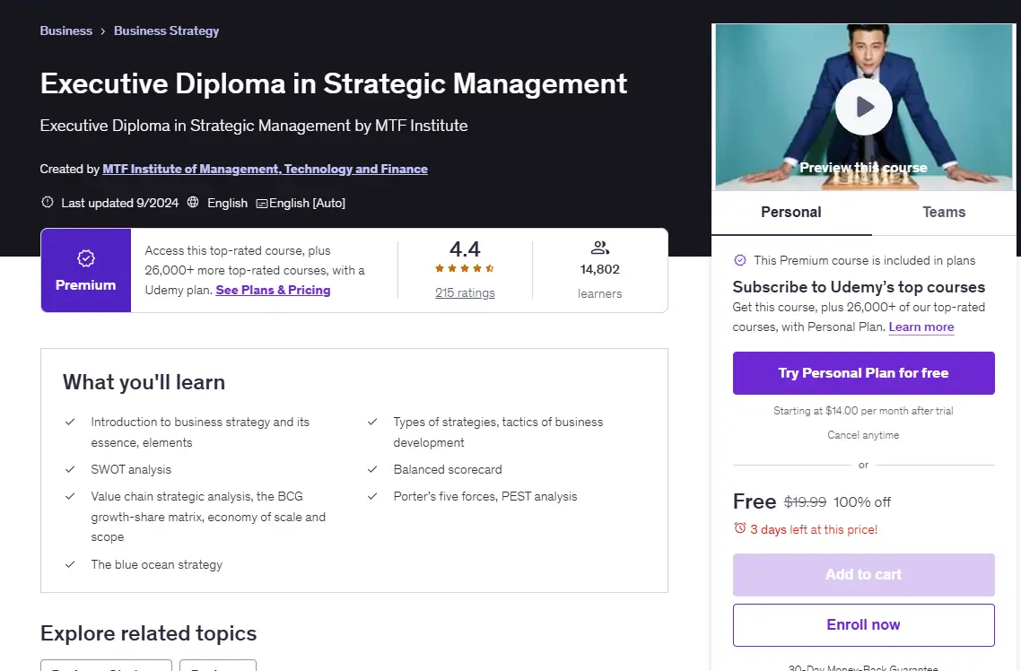Click checkmark beside SWOT analysis

pyautogui.click(x=70, y=469)
